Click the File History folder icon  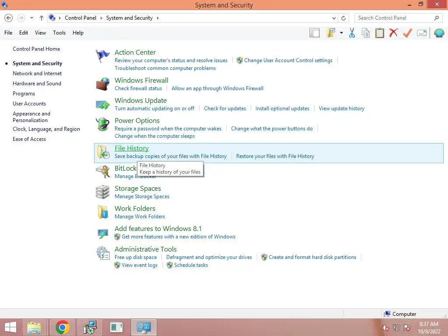click(x=103, y=152)
